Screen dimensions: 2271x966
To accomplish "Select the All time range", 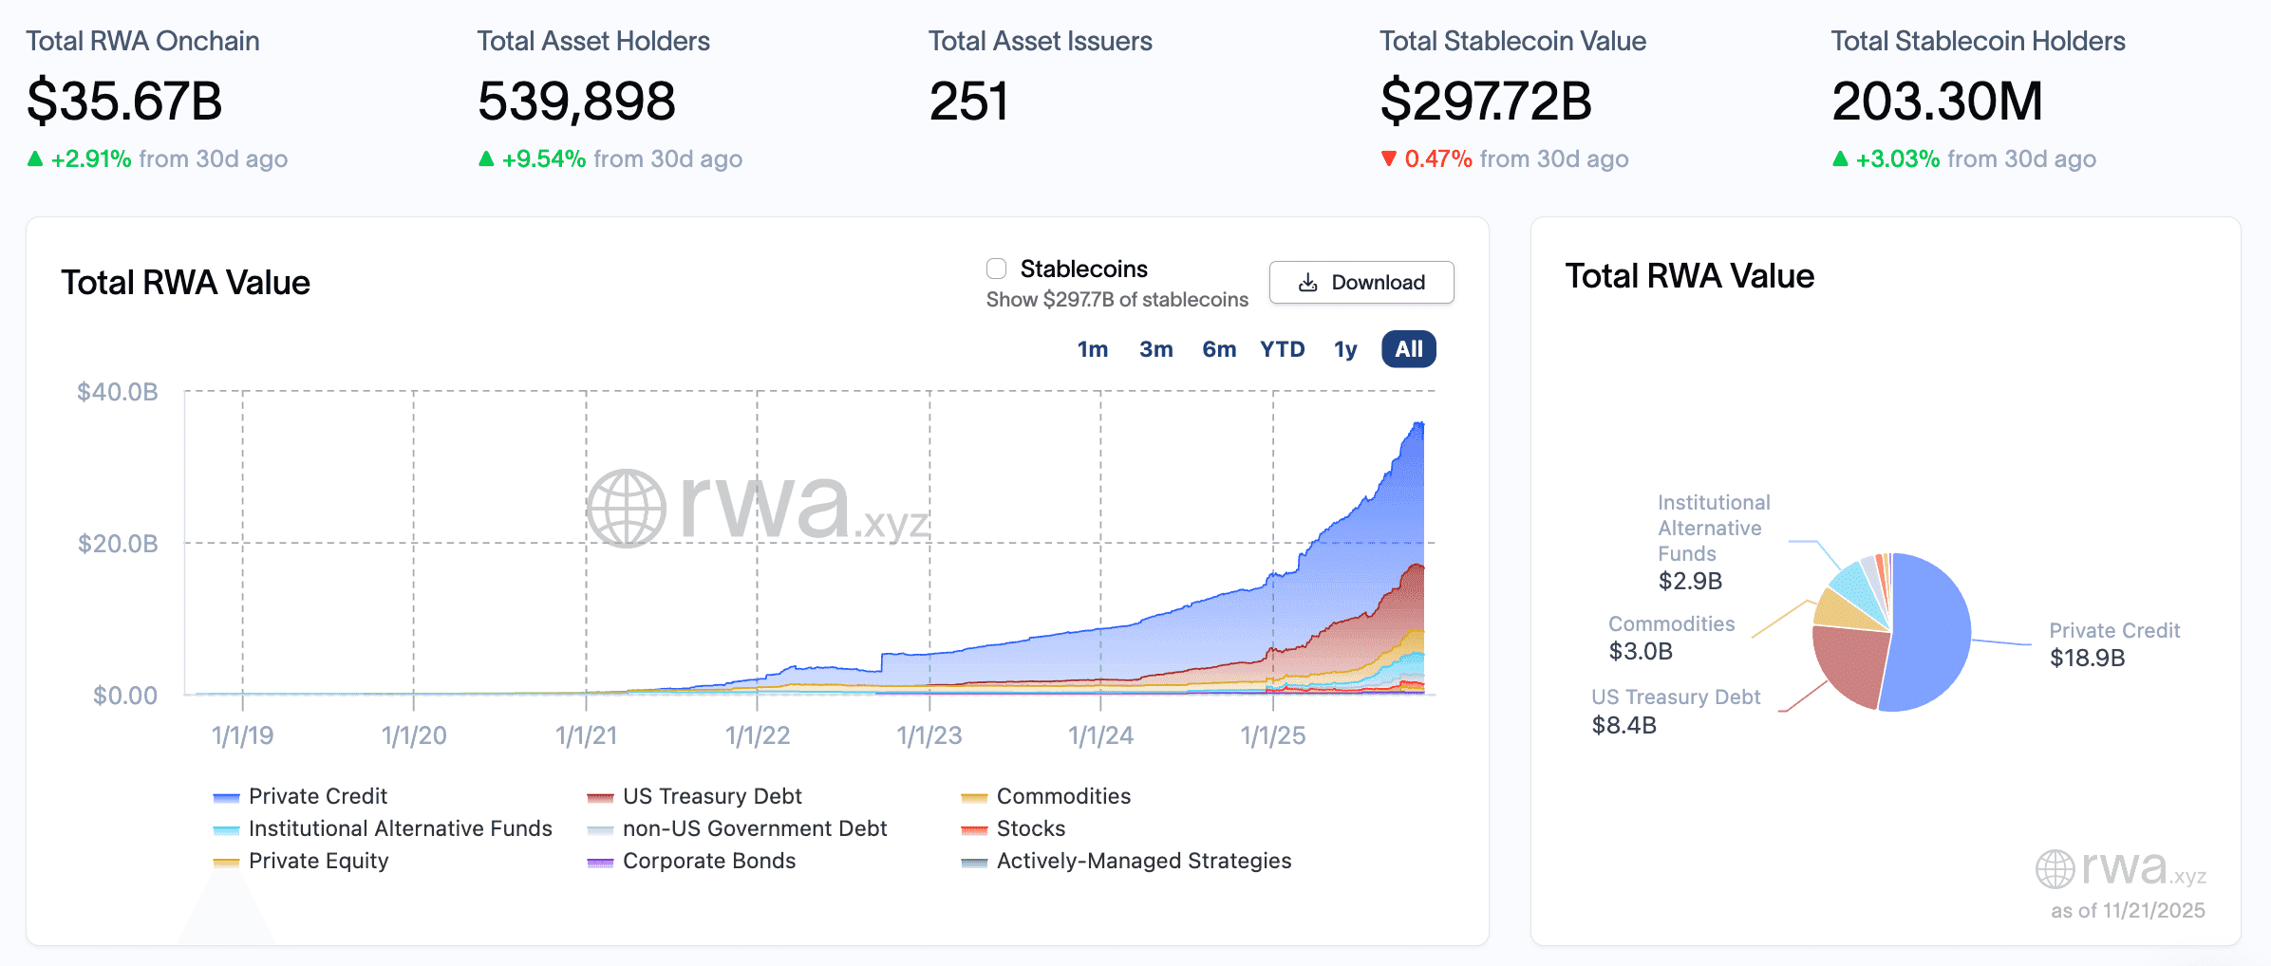I will (1408, 349).
